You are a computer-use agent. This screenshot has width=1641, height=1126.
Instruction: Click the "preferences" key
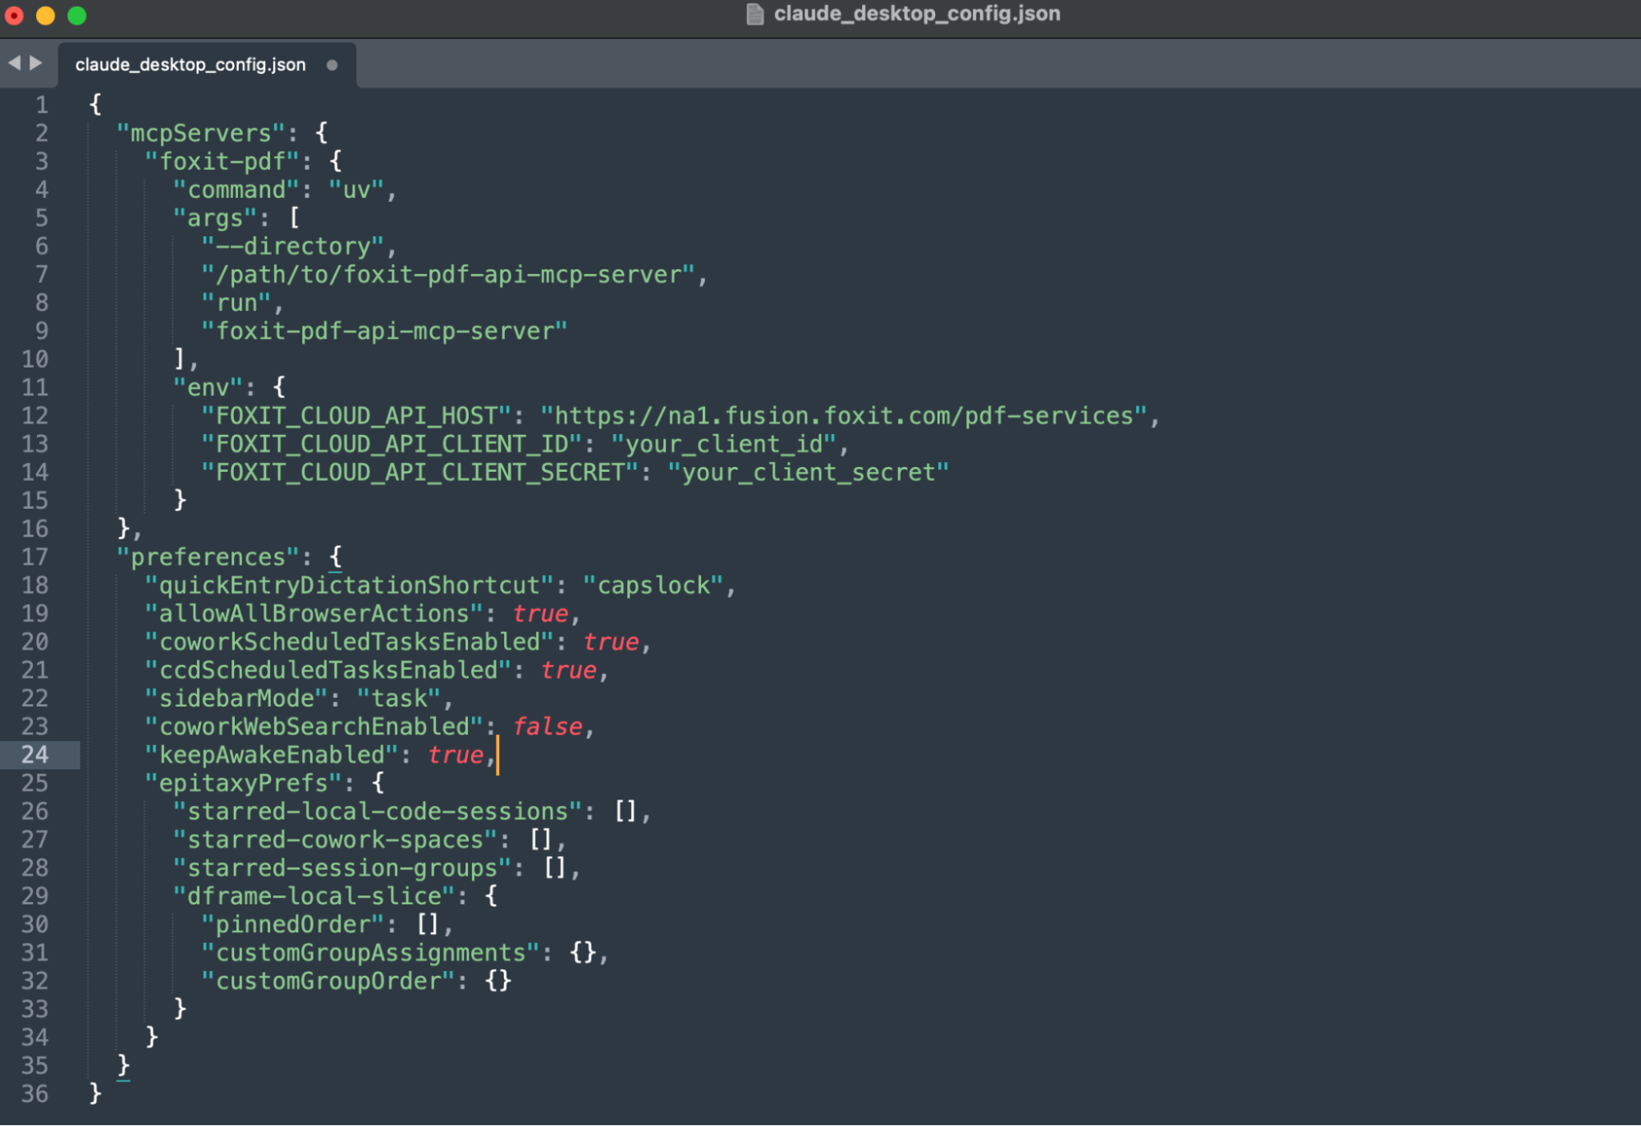[209, 557]
